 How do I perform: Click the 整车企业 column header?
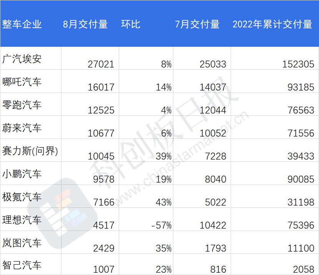22,24
